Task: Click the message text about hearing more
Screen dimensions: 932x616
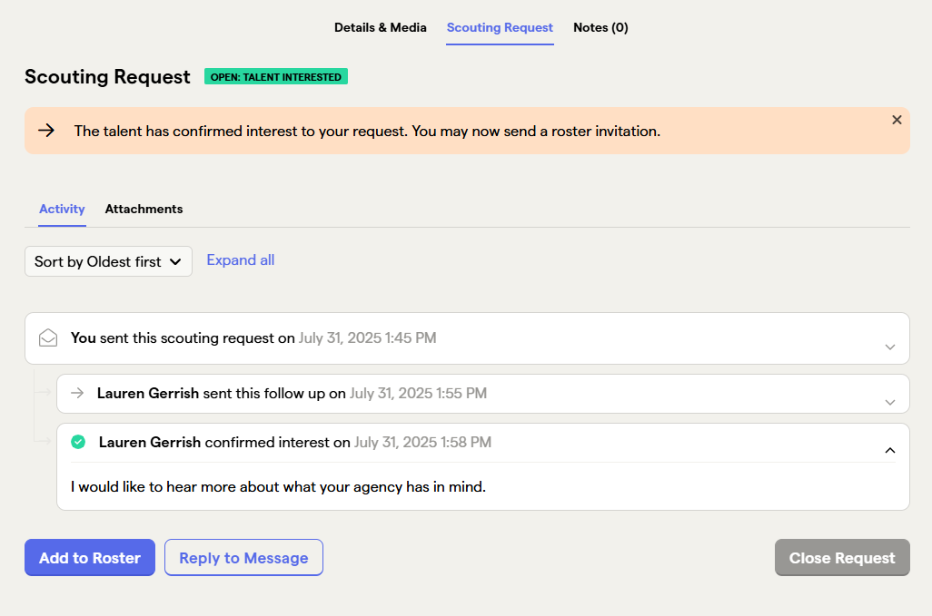Action: 278,486
